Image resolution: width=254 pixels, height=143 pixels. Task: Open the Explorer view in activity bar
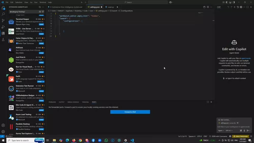tap(3, 8)
